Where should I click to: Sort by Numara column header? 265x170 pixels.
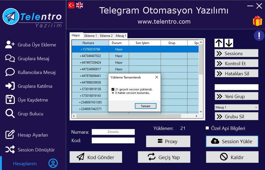tap(91, 43)
